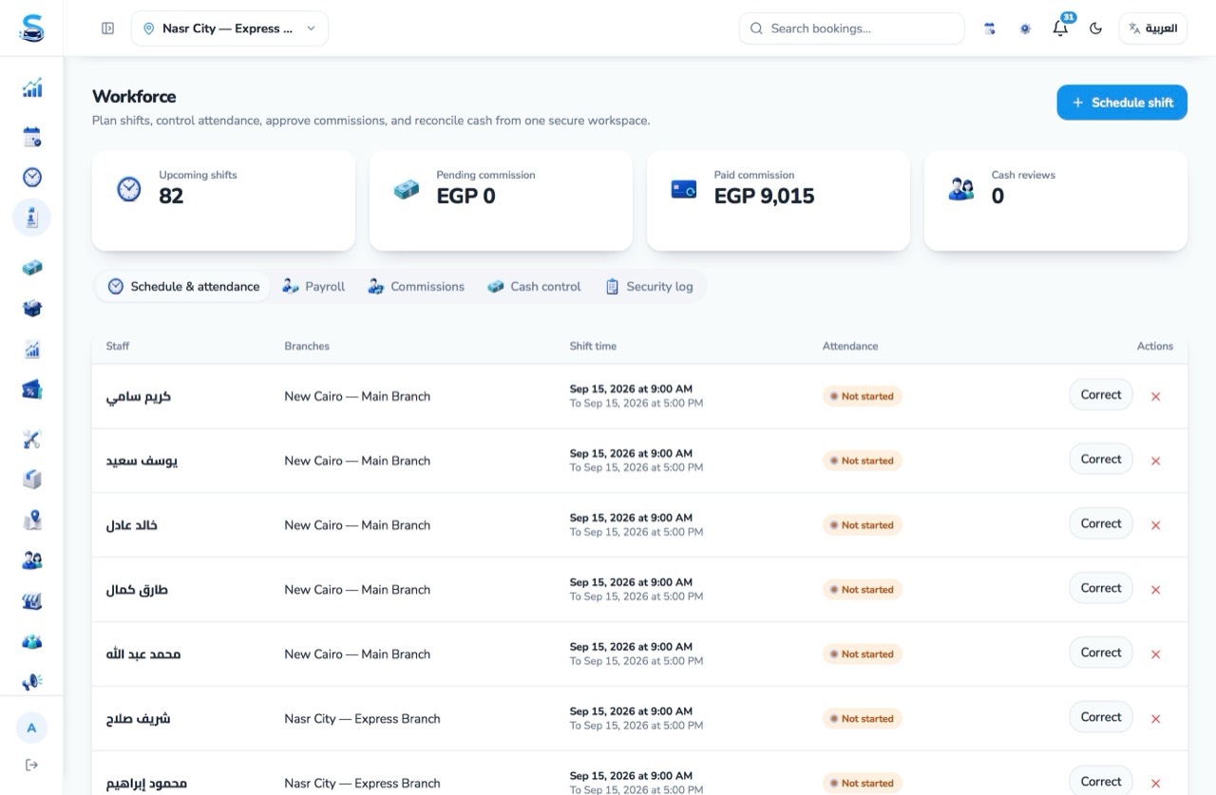Click the header calendar shortcut icon
Image resolution: width=1216 pixels, height=795 pixels.
pos(990,28)
